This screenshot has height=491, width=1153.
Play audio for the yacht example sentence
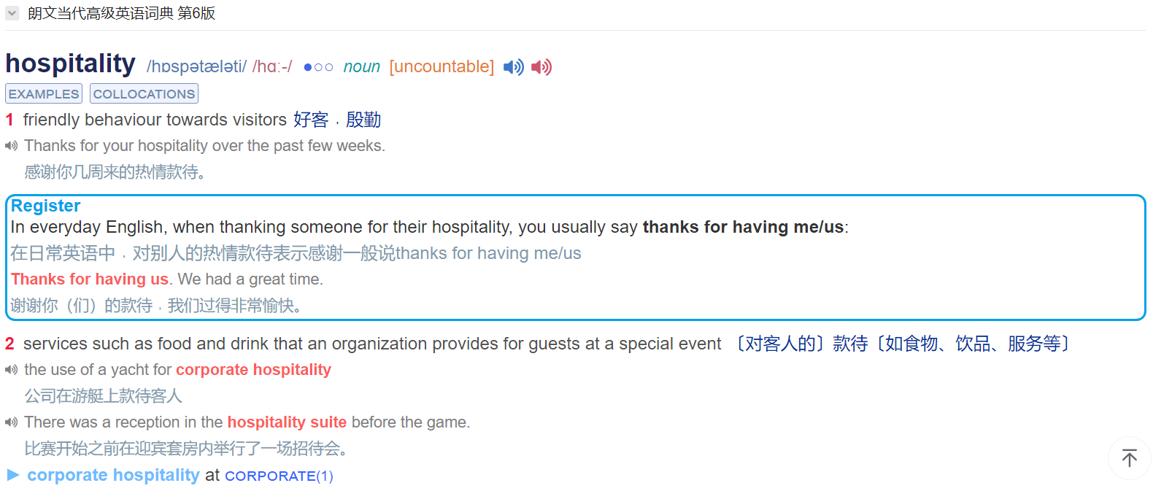tap(11, 370)
